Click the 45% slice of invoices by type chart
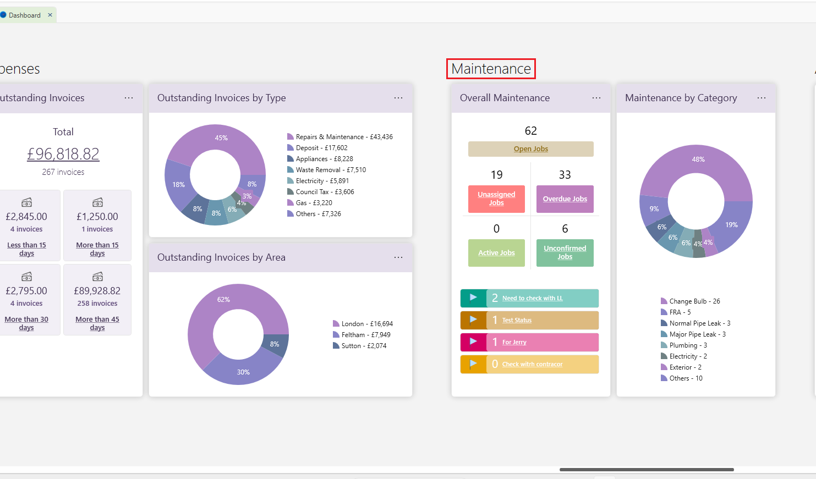This screenshot has width=816, height=479. pyautogui.click(x=221, y=137)
